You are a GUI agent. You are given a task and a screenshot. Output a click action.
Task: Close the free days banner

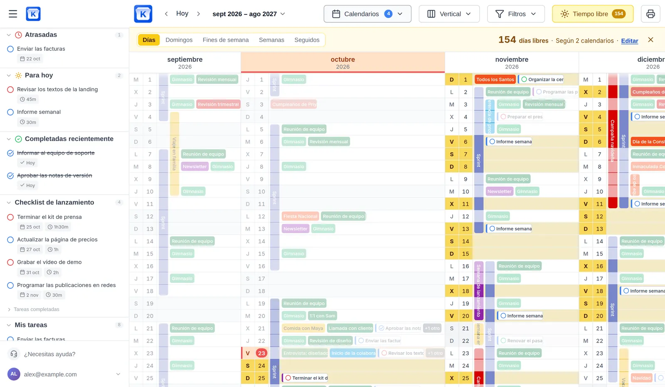pyautogui.click(x=650, y=40)
